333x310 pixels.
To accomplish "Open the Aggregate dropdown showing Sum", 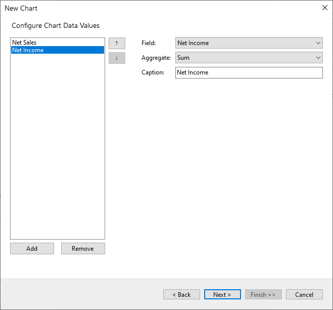I will (249, 58).
